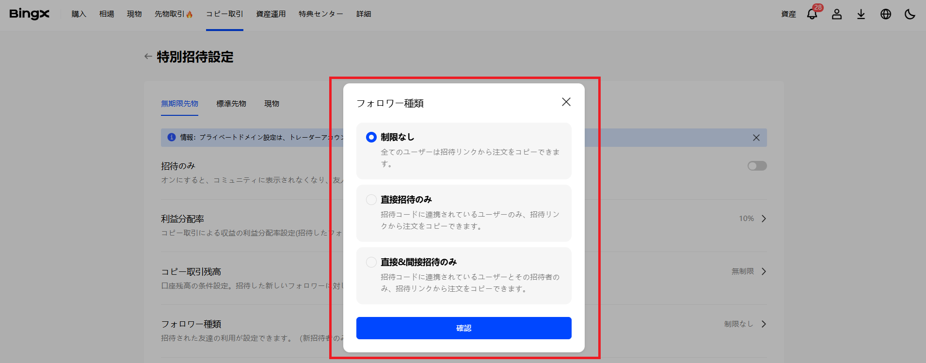This screenshot has width=926, height=363.
Task: Switch to dark mode moon icon
Action: click(x=910, y=14)
